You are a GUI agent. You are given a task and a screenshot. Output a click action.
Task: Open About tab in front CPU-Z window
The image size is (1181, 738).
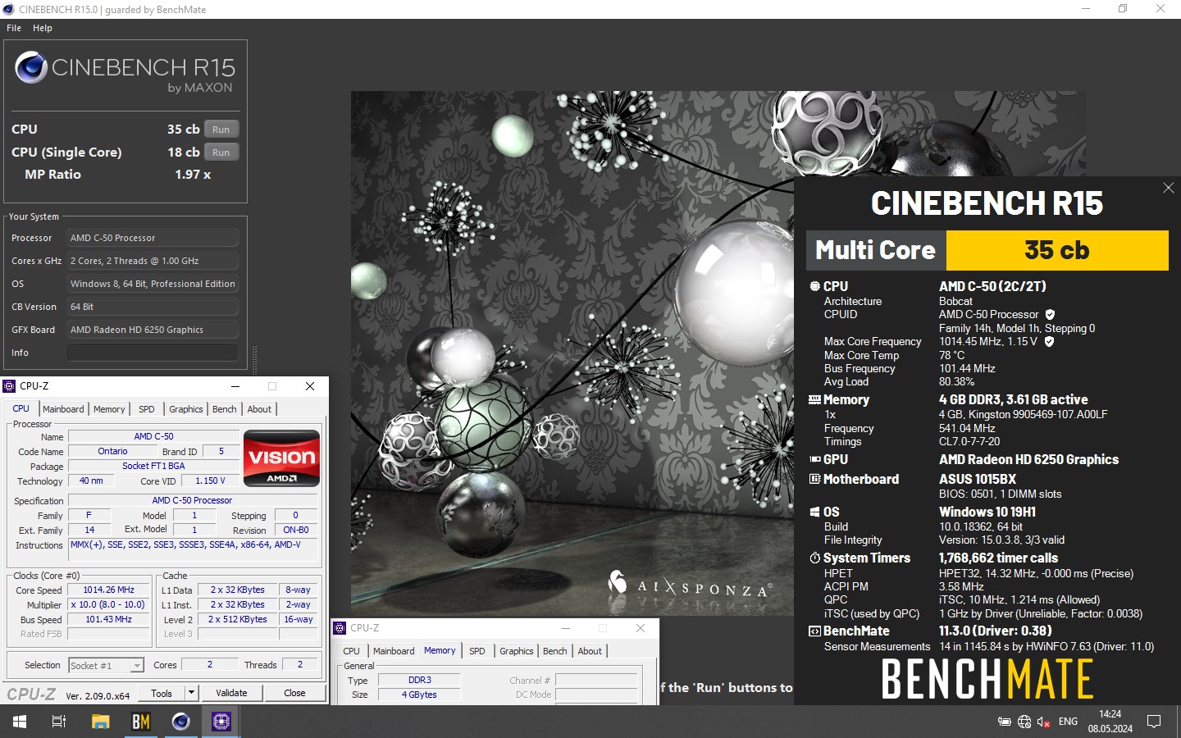259,409
